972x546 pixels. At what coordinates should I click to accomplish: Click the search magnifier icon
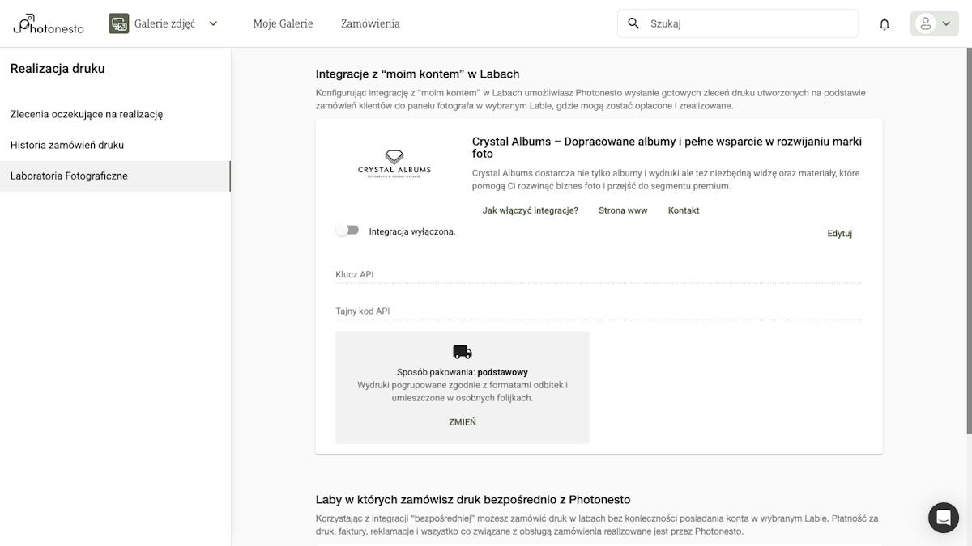(633, 23)
